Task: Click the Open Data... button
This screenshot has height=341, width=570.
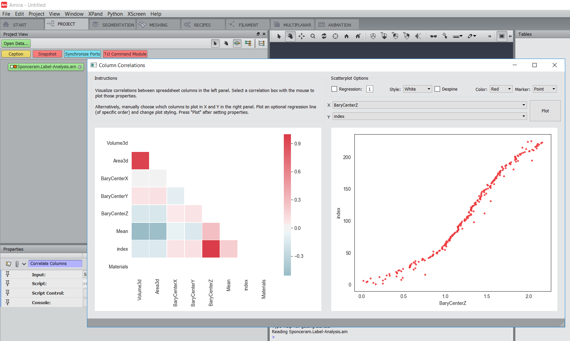Action: [x=16, y=43]
